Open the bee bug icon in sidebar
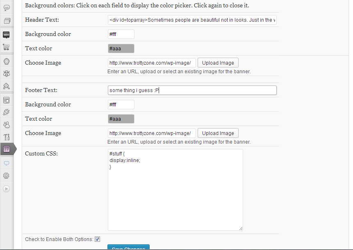This screenshot has width=353, height=250. pyautogui.click(x=7, y=74)
